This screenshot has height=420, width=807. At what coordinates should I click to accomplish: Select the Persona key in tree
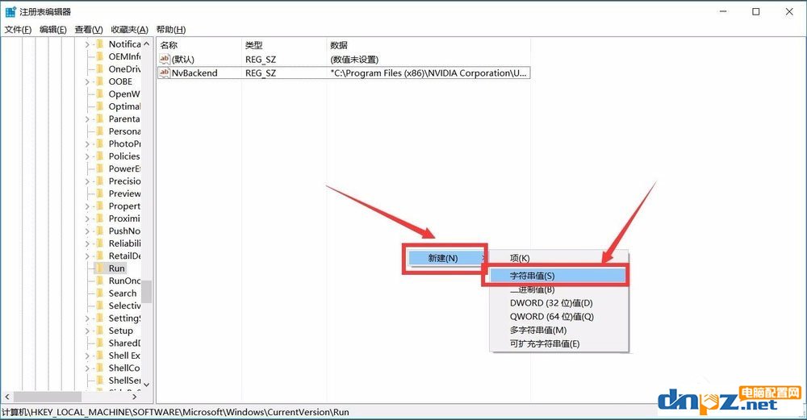[124, 131]
